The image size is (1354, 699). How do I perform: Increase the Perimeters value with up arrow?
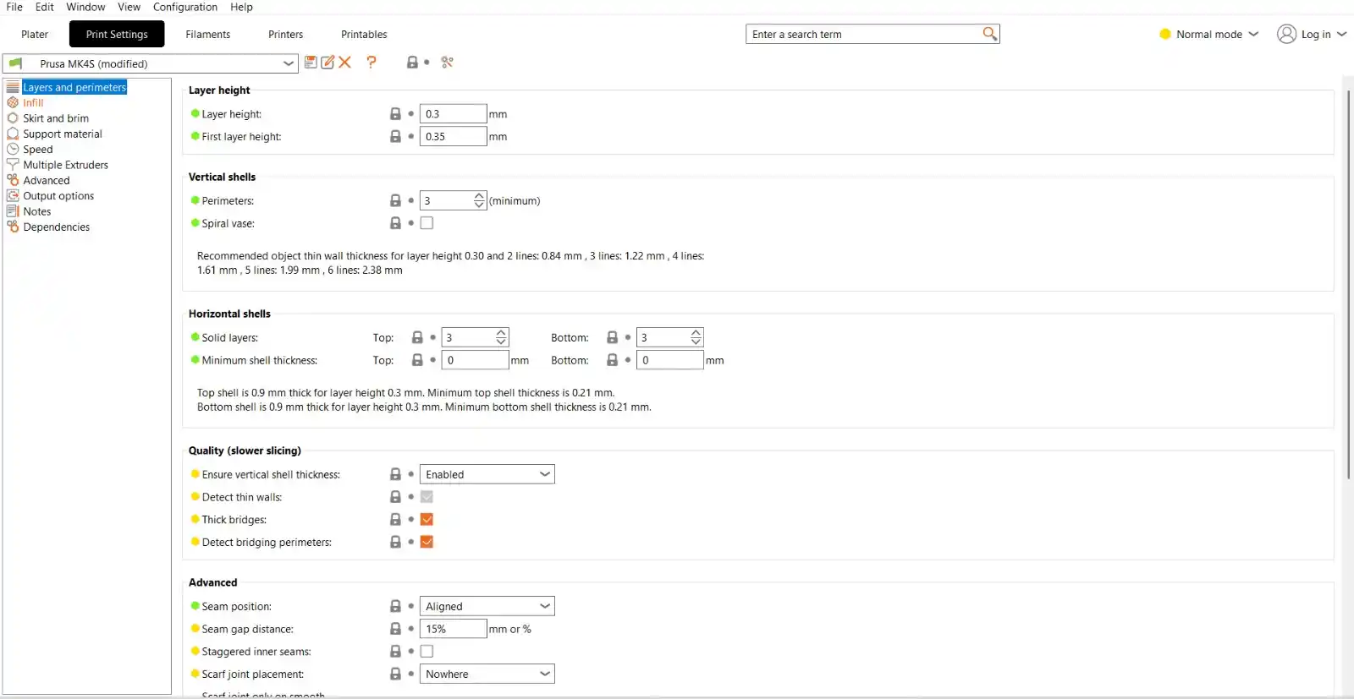click(480, 196)
